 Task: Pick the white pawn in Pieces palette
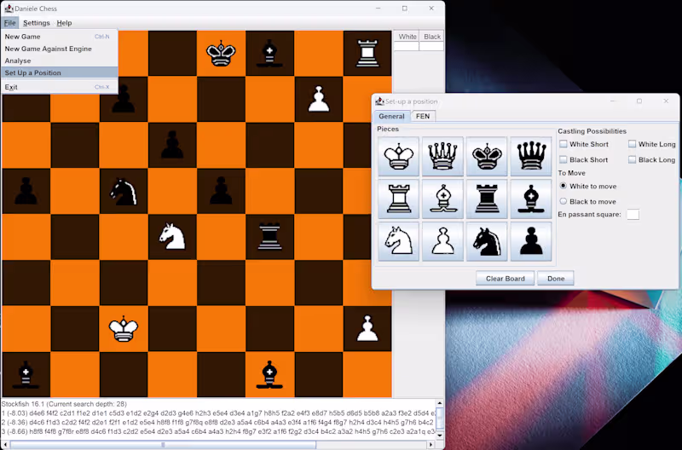442,241
